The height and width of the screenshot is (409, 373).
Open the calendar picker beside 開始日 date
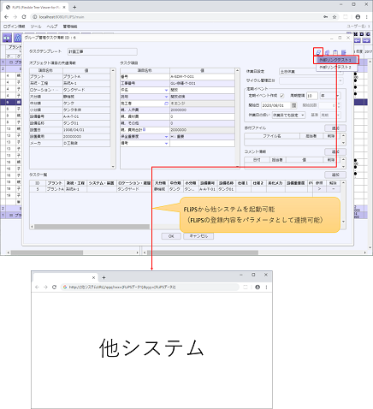point(293,105)
